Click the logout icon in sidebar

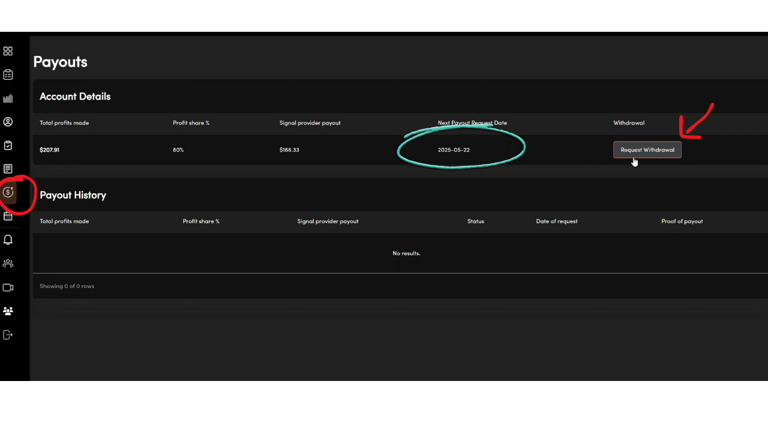[8, 335]
